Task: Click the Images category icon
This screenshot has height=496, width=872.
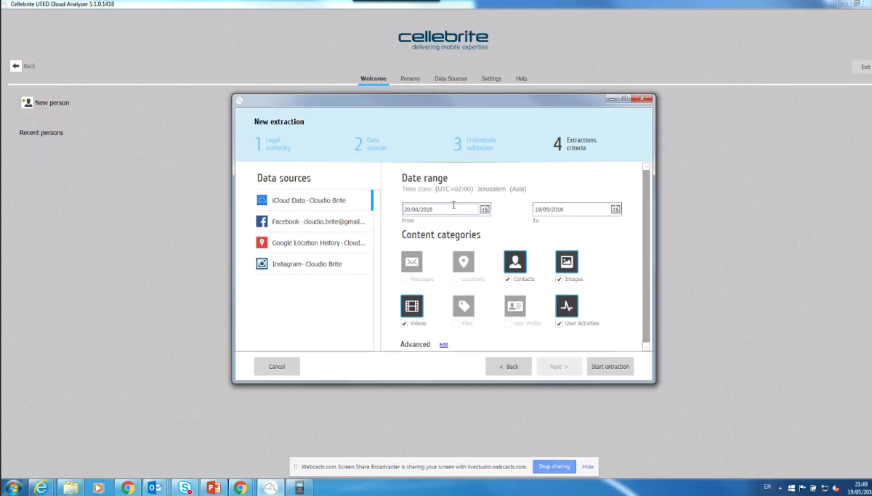Action: click(x=567, y=262)
